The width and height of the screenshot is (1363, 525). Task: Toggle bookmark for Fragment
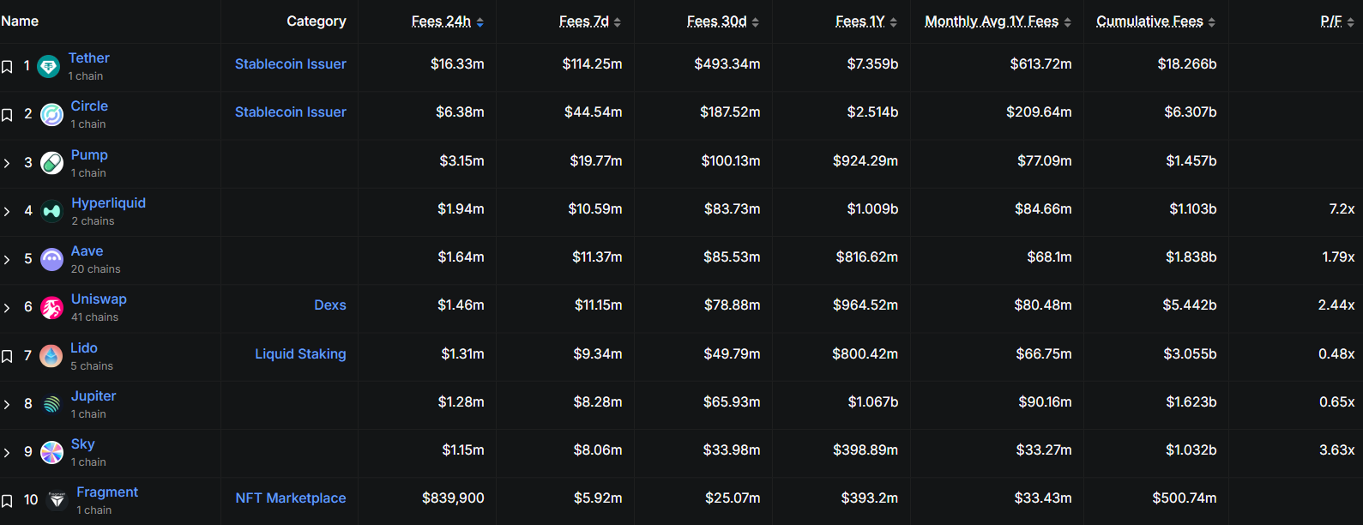pos(7,500)
